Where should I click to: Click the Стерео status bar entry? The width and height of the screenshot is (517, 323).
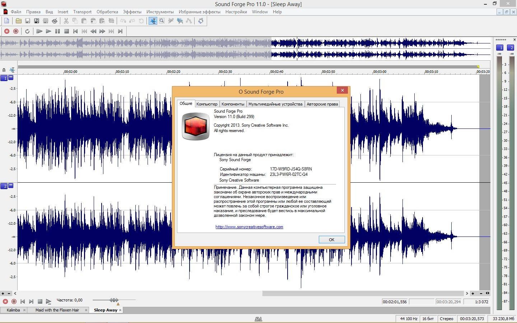(446, 319)
